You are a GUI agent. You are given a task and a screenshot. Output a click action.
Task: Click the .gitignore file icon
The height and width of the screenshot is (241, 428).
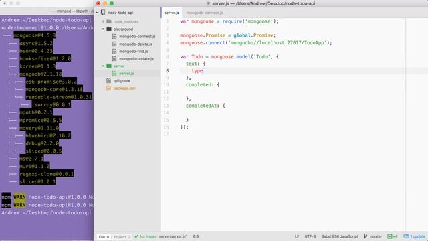108,80
